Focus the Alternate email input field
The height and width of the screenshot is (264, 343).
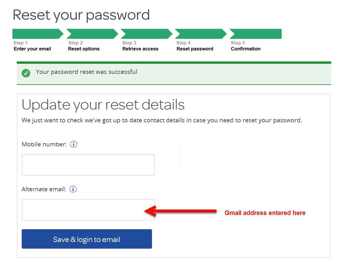[88, 210]
